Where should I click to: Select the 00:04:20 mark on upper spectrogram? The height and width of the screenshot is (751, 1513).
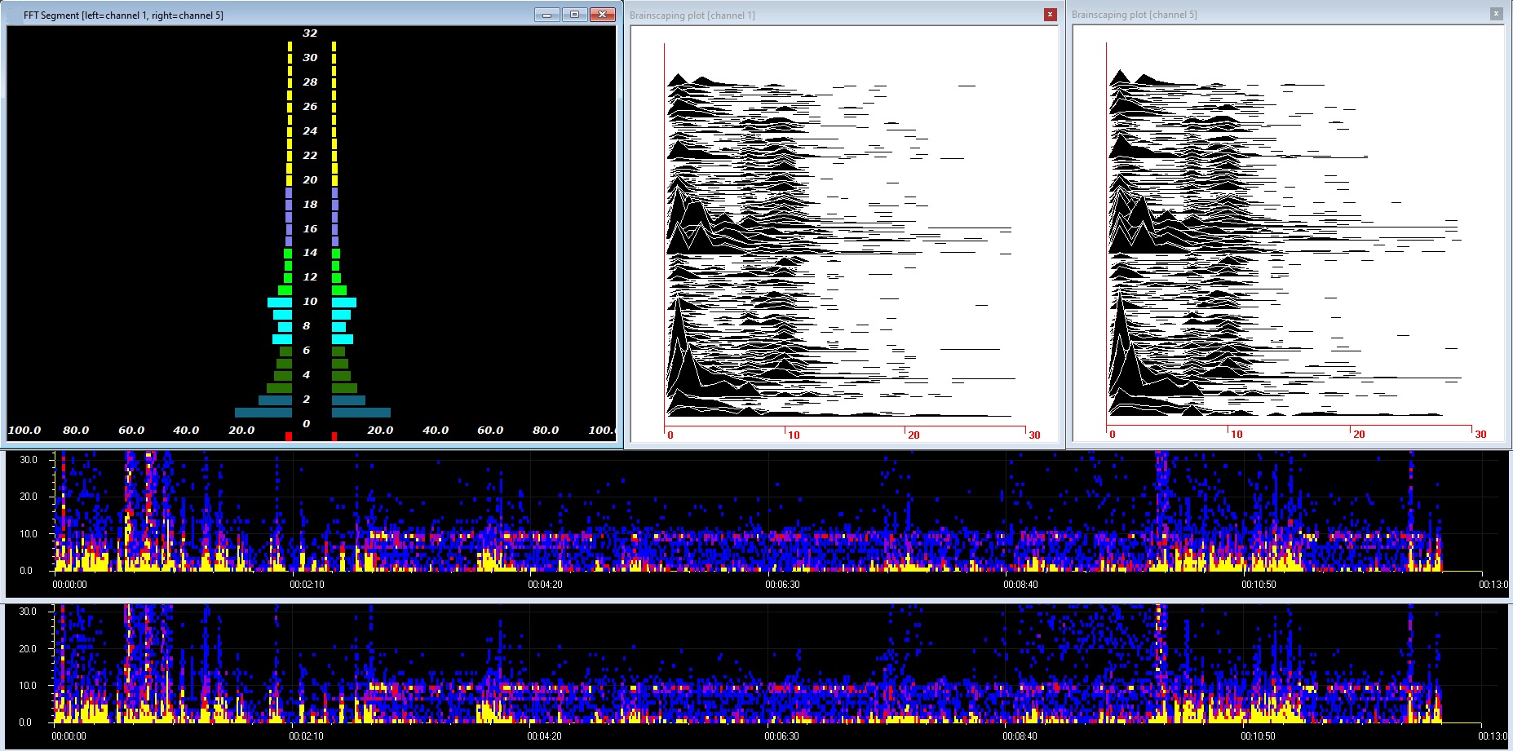pyautogui.click(x=545, y=584)
